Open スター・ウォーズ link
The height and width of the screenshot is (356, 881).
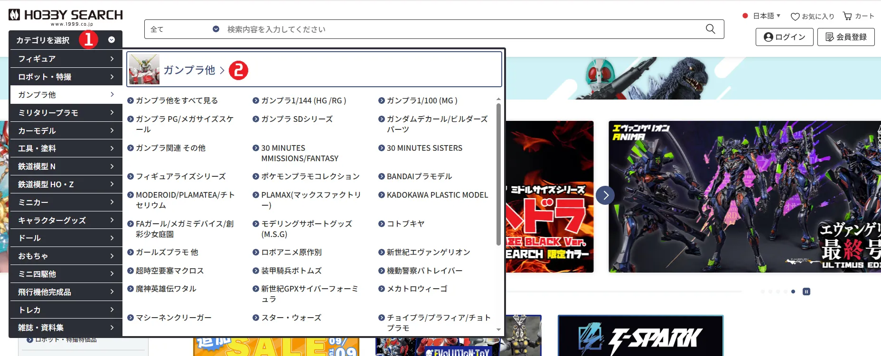pos(291,318)
